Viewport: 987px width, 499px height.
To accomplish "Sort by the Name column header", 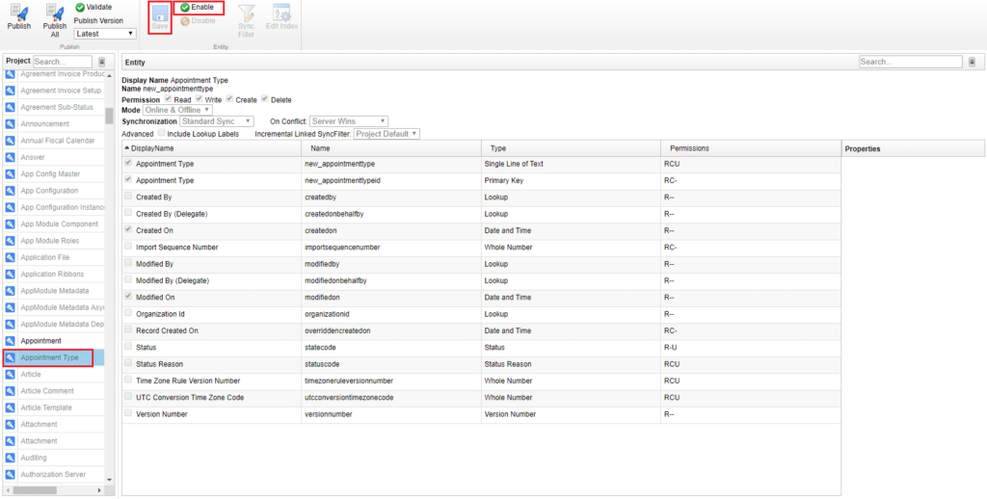I will (x=391, y=148).
